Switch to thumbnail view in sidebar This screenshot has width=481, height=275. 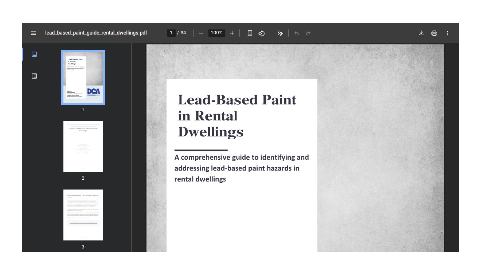[34, 54]
